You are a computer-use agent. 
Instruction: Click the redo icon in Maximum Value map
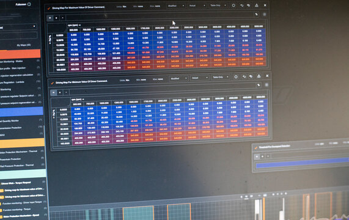tap(248, 5)
